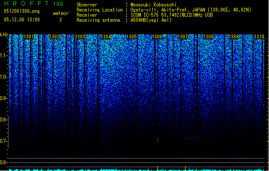Click the 1310 time marker
This screenshot has width=269, height=171.
coord(259,37)
